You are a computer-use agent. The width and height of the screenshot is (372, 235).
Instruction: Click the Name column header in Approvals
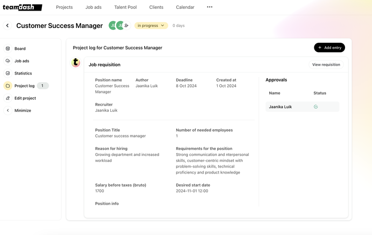tap(274, 93)
